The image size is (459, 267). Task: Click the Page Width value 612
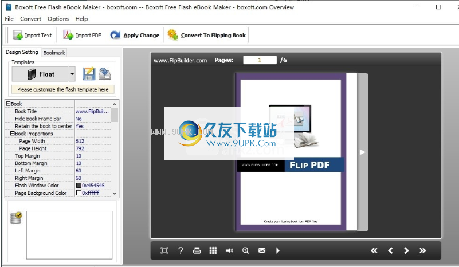click(80, 141)
